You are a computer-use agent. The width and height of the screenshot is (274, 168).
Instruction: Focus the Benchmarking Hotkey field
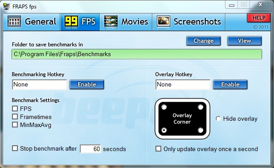tap(40, 85)
